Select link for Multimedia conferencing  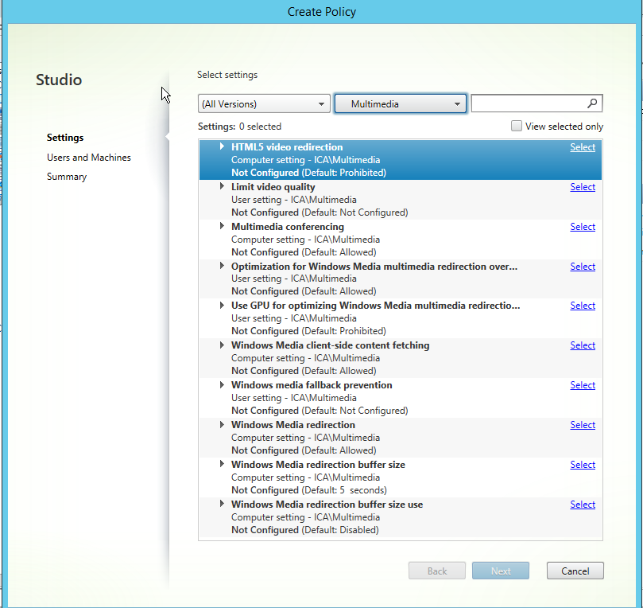click(583, 227)
